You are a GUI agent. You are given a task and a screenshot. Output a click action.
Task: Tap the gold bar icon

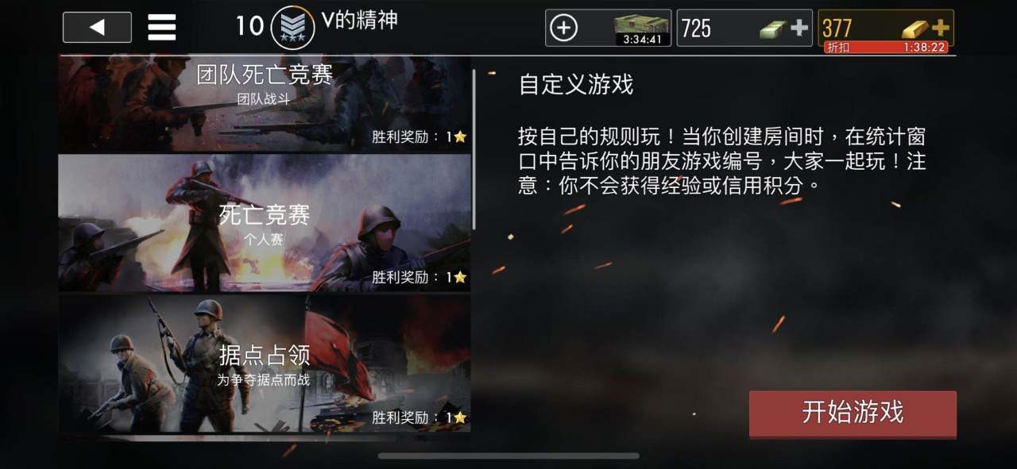tap(915, 29)
